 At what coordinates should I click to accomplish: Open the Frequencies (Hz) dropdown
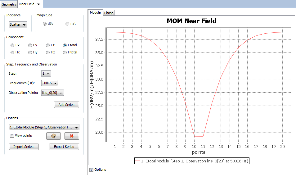pos(50,83)
